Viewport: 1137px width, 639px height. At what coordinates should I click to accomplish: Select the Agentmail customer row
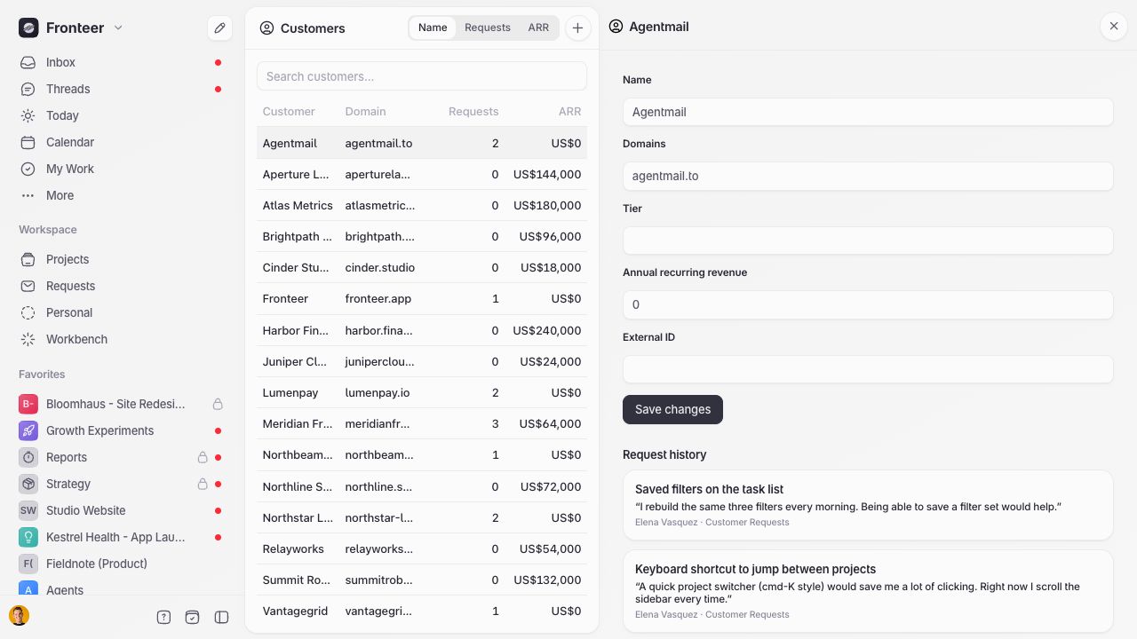click(x=422, y=143)
